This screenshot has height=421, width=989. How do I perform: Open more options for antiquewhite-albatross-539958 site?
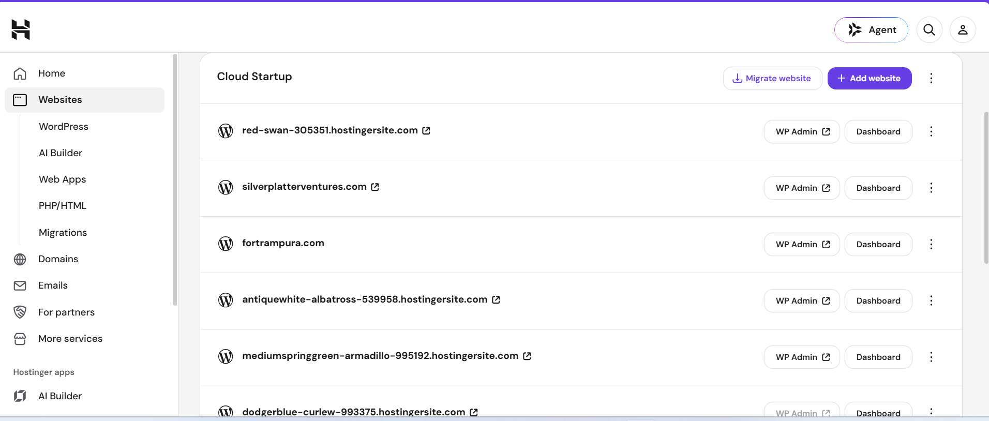coord(931,300)
